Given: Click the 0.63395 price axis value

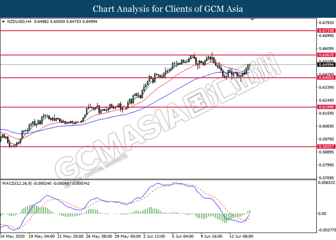Looking at the screenshot, I should click(x=326, y=87).
